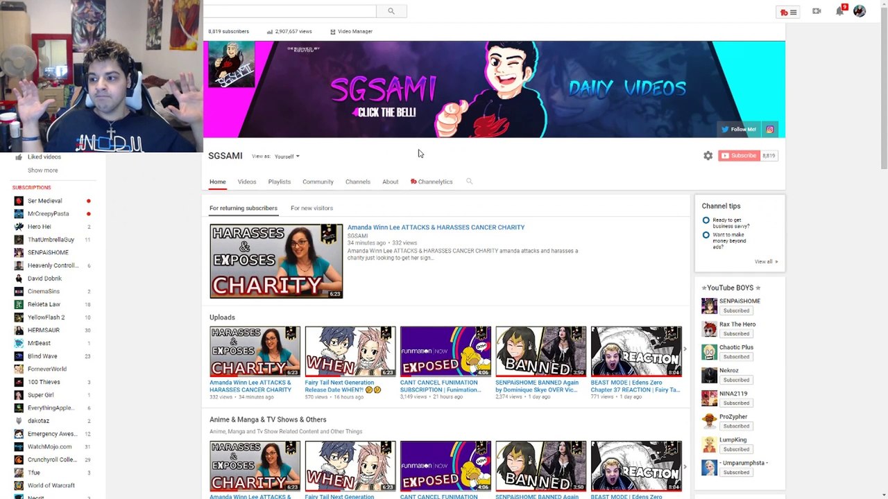Advance Uploads row with next arrow
This screenshot has height=499, width=888.
[x=685, y=349]
